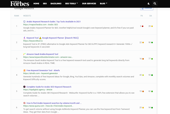Click the https://keywordtool.io URL text
This screenshot has height=114, width=170.
coord(33,41)
